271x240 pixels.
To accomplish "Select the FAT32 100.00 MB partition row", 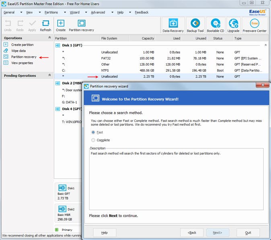I will 161,58.
